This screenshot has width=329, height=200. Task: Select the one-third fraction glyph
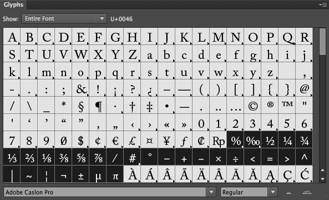[x=12, y=157]
